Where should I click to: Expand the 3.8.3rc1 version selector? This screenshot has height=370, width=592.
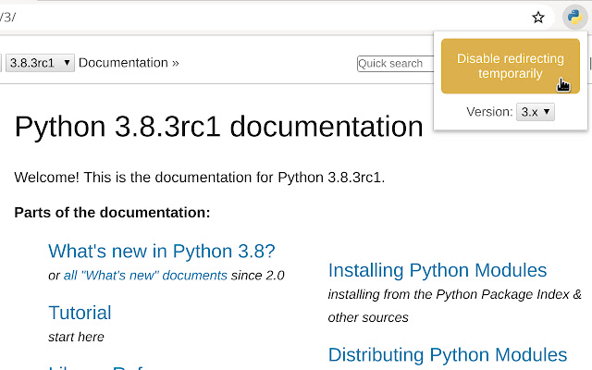[40, 63]
